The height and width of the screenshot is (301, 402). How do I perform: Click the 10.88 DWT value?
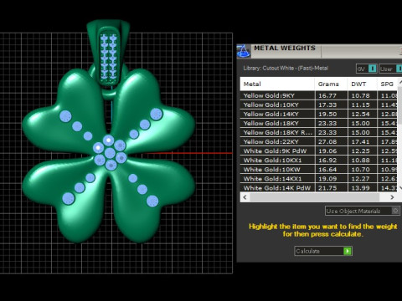(360, 160)
